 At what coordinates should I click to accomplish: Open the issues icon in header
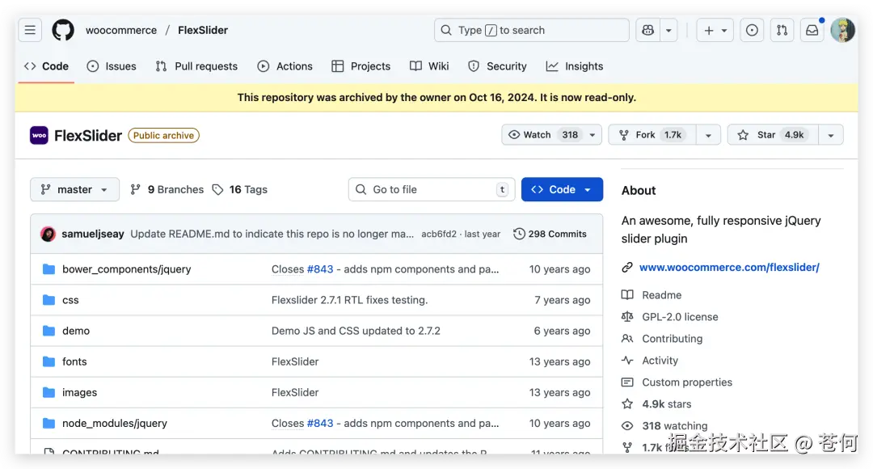click(x=752, y=31)
